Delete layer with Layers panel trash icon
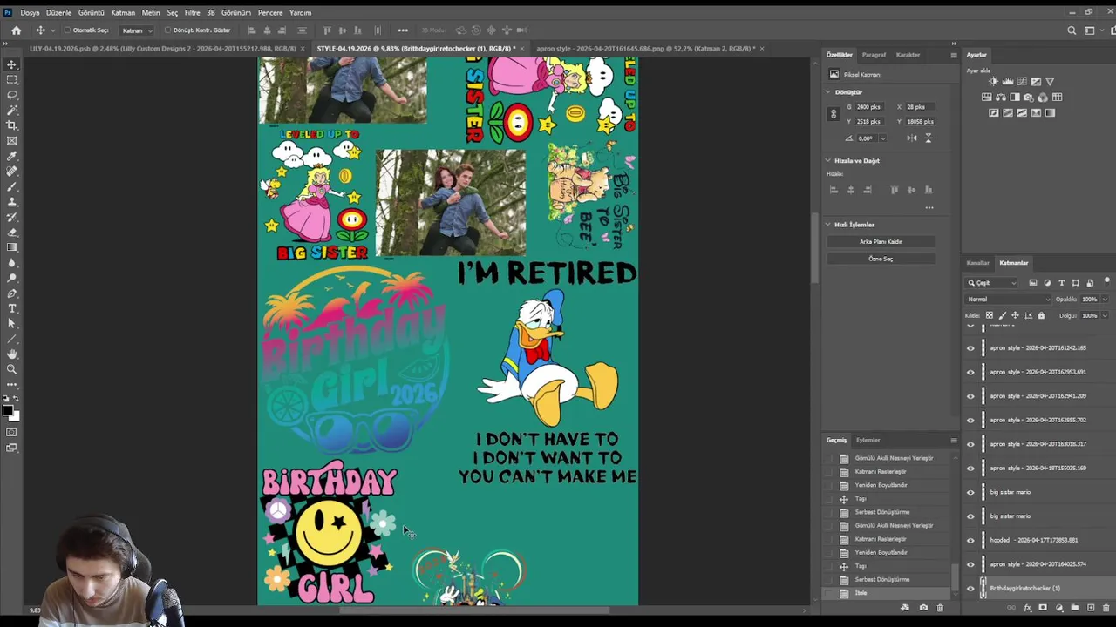Image resolution: width=1116 pixels, height=627 pixels. tap(1106, 608)
